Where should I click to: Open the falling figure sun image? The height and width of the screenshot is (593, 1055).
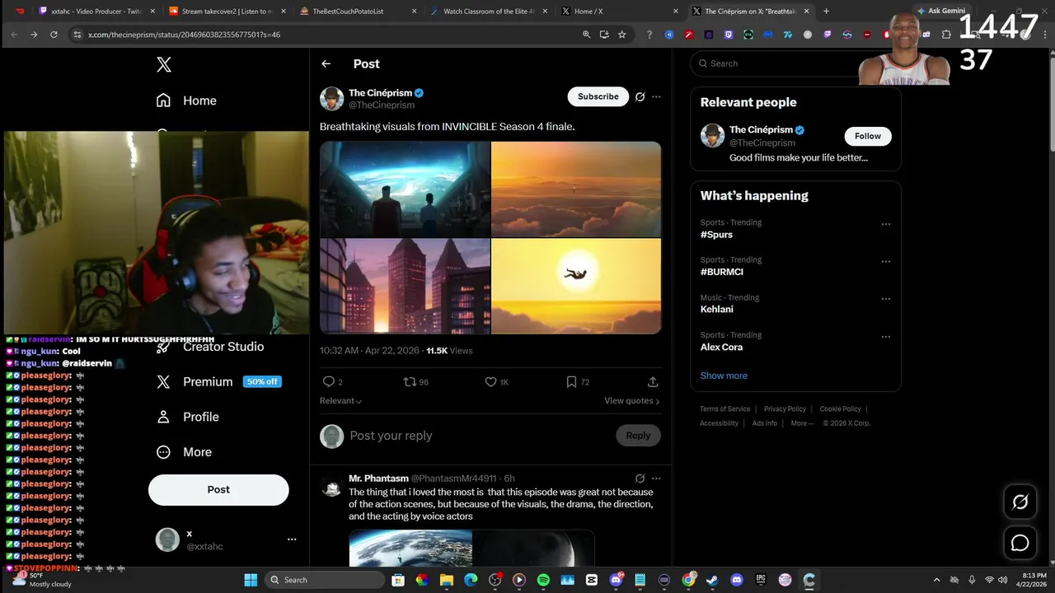[x=576, y=286]
